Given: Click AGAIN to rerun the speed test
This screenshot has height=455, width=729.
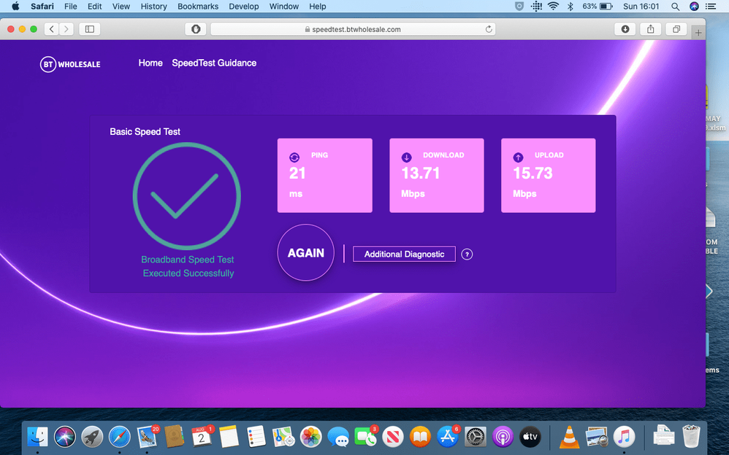Looking at the screenshot, I should click(305, 253).
